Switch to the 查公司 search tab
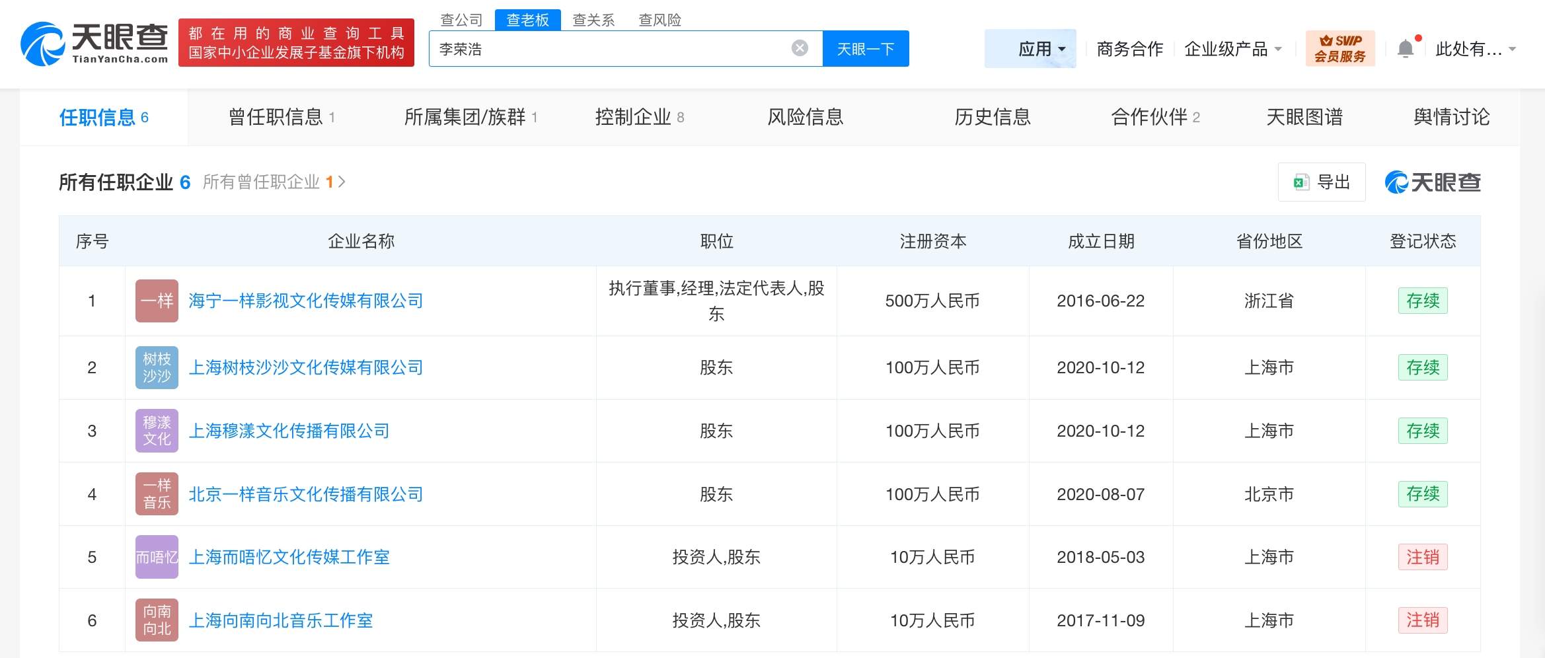1545x658 pixels. coord(461,20)
